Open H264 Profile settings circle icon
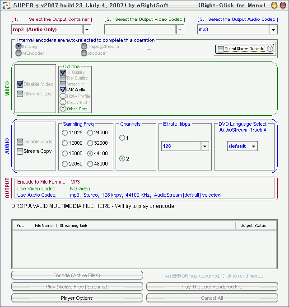Viewport: 289px width, 307px height. point(63,96)
